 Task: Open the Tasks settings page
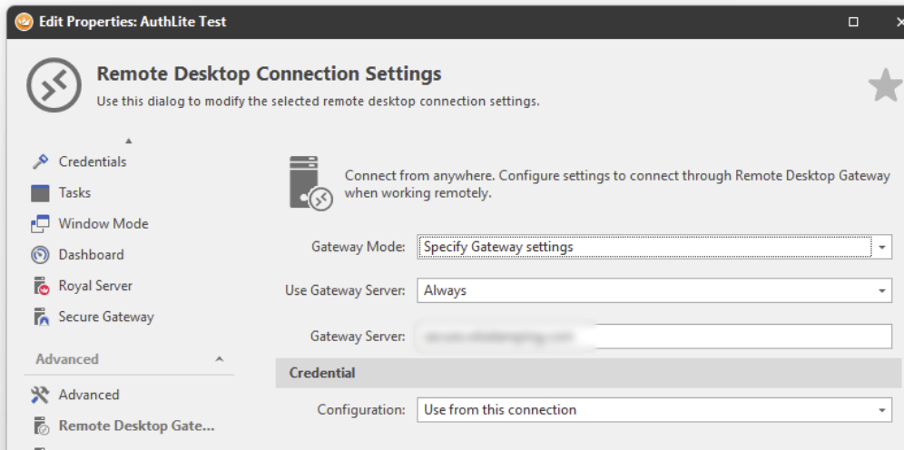coord(74,193)
